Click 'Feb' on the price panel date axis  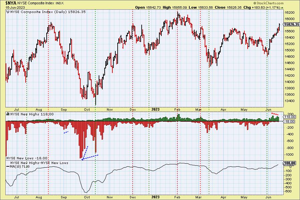177,110
